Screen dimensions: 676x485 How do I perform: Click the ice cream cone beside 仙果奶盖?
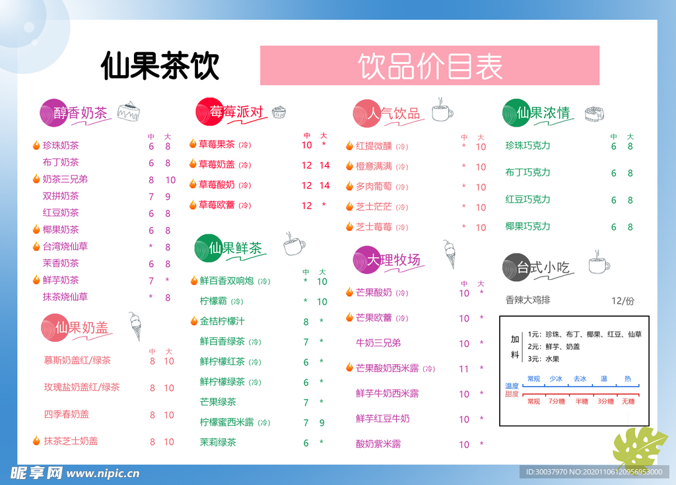[x=135, y=326]
